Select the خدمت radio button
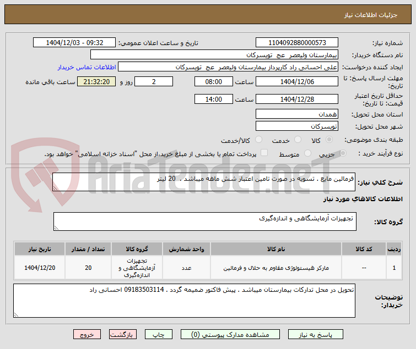The image size is (416, 349). click(x=298, y=140)
